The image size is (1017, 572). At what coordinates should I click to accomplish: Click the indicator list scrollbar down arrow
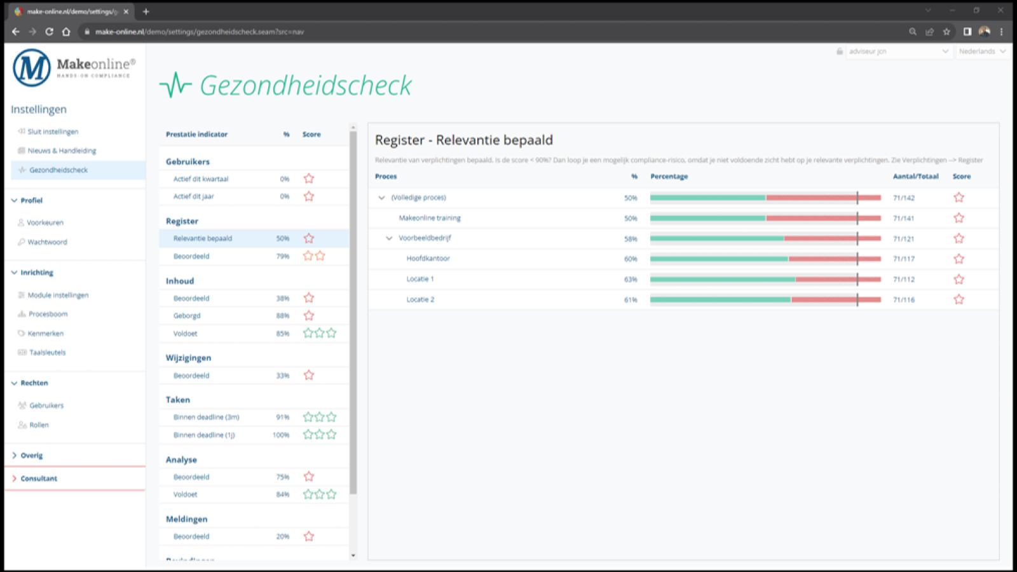(x=353, y=555)
